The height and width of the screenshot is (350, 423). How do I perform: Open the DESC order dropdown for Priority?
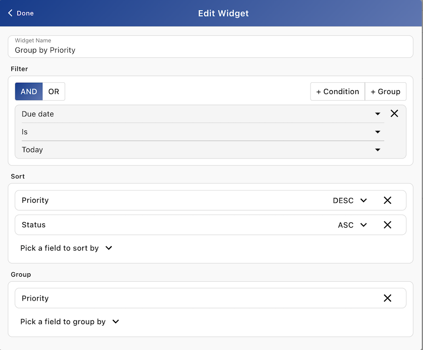pyautogui.click(x=362, y=200)
